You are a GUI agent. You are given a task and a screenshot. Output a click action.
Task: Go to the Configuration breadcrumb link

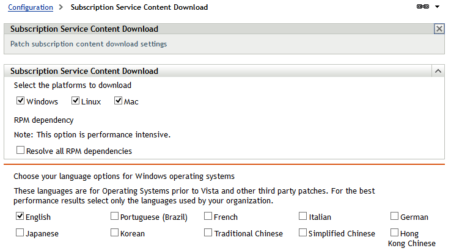pyautogui.click(x=31, y=7)
